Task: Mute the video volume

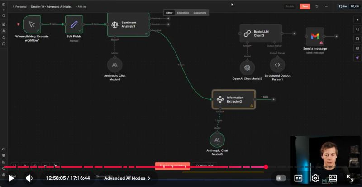Action: tap(29, 178)
